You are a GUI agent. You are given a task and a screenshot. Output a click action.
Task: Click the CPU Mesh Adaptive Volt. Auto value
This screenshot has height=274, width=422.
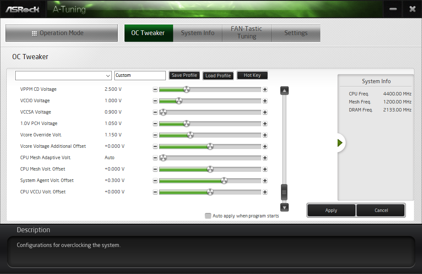pos(110,157)
